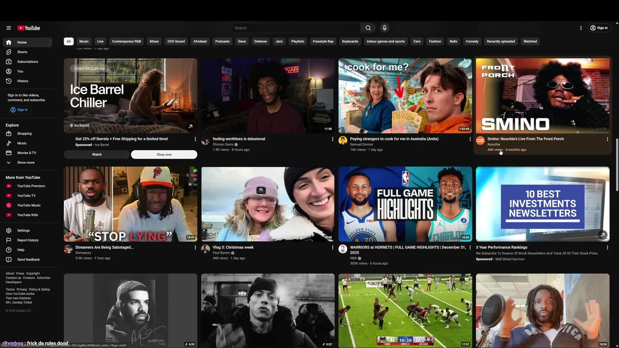This screenshot has width=619, height=348.
Task: Open History in the sidebar
Action: (x=28, y=81)
